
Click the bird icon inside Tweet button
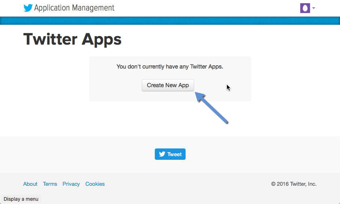[162, 154]
